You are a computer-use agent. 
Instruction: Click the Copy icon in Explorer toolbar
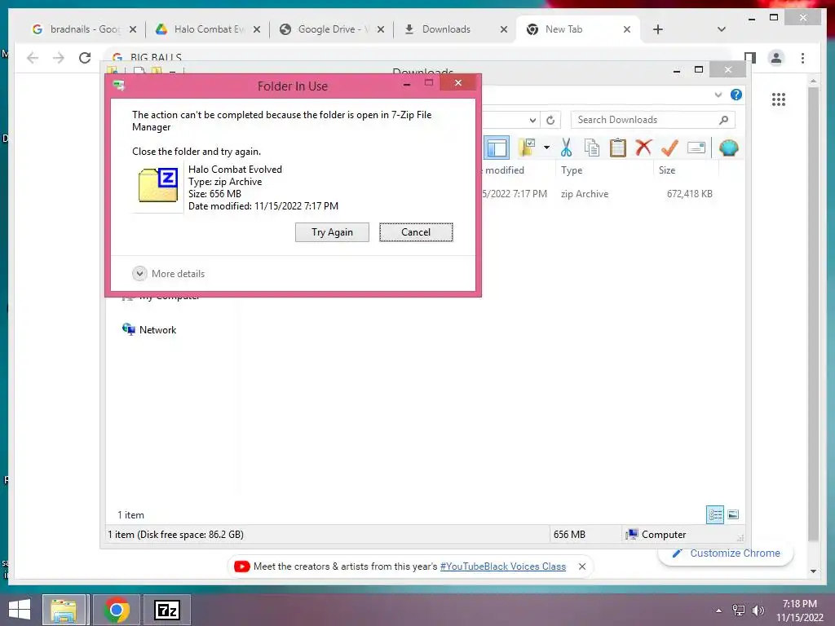[592, 148]
